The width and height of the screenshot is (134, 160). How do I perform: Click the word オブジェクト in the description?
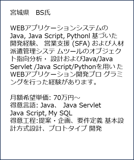102,51
